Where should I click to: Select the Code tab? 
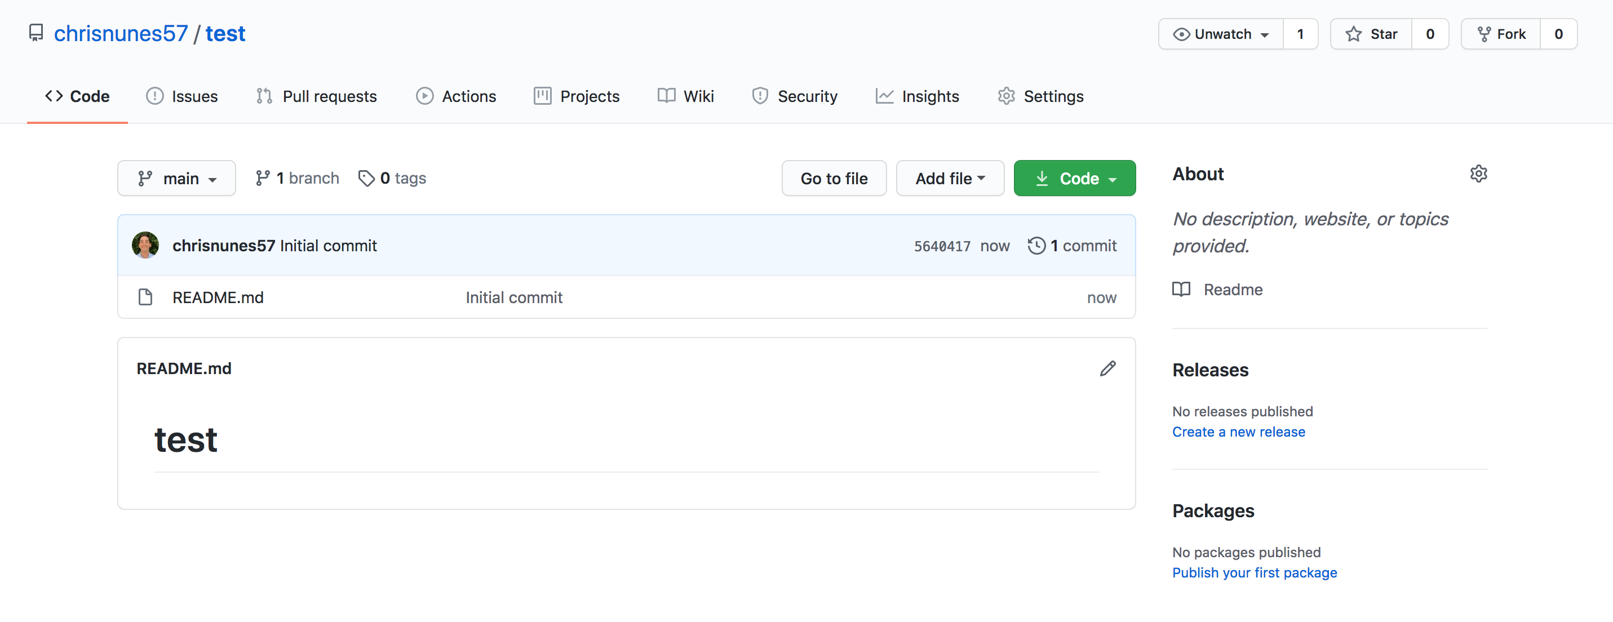[x=77, y=96]
